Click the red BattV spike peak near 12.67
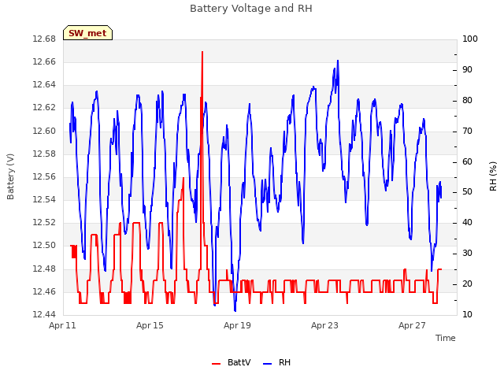504x378 pixels. [202, 52]
